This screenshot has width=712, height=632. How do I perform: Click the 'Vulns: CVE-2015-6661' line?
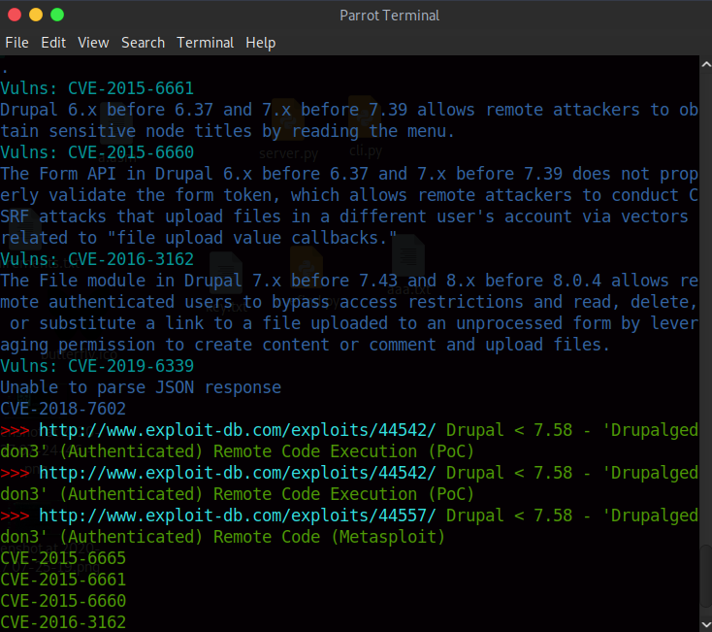coord(97,88)
